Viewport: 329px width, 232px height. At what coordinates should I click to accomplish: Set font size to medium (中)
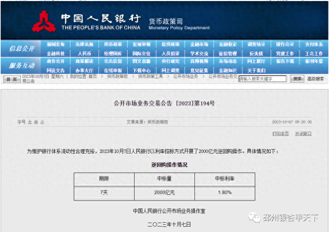click(x=36, y=122)
